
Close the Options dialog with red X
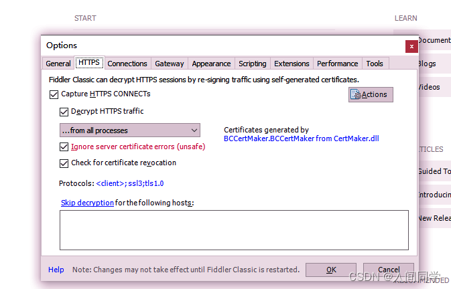tap(411, 46)
